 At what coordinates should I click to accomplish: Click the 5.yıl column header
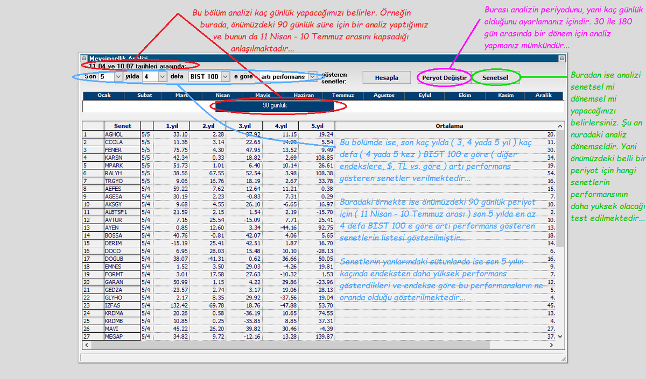tap(317, 126)
